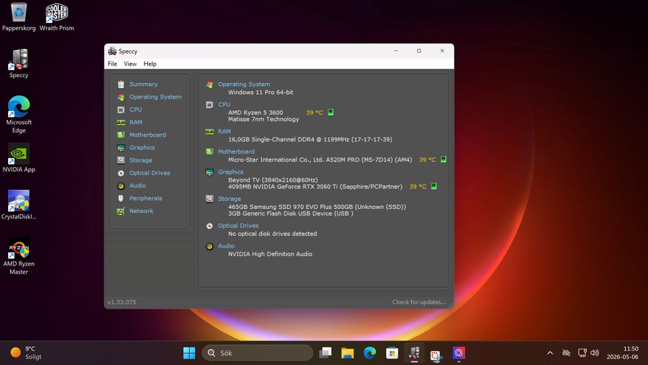Select the Peripherals mouse icon in sidebar
648x365 pixels.
pyautogui.click(x=121, y=198)
